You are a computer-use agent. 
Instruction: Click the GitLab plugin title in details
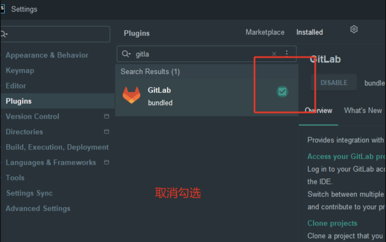325,59
